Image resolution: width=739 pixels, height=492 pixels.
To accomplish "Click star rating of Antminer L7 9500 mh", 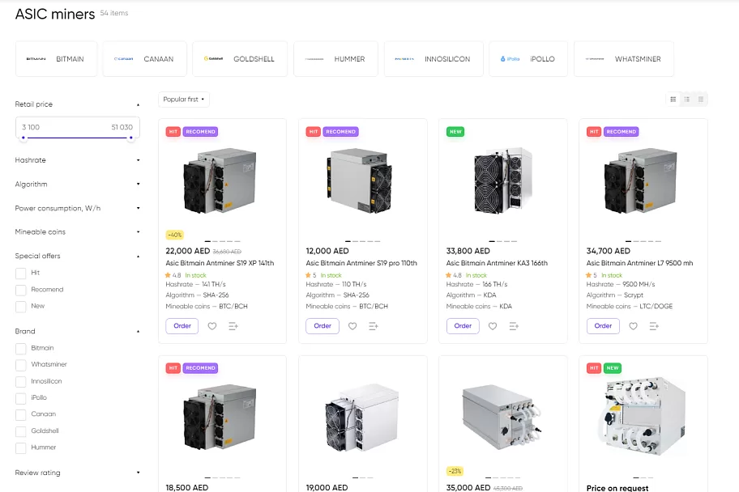I will tap(592, 275).
